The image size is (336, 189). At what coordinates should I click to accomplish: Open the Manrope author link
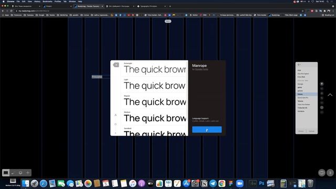pos(202,69)
